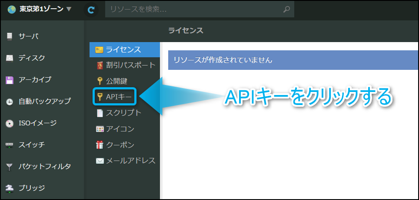Click the ISOイメージ disc icon
Screen dimensions: 419x200
10,124
